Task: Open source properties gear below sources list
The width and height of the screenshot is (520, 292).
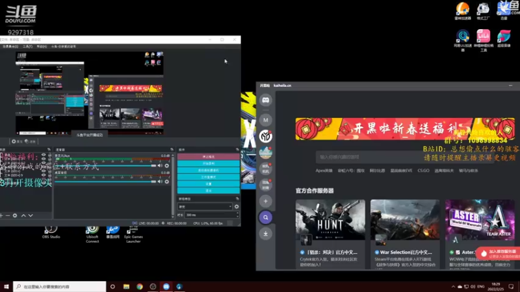Action: [15, 215]
